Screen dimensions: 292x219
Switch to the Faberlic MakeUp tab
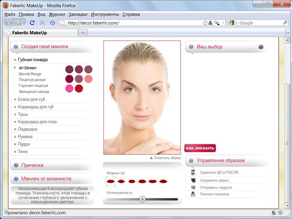tap(41, 33)
